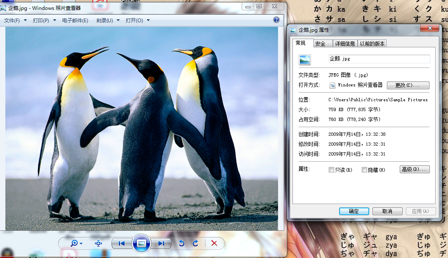Click the 占用空间 value 760 KB
The height and width of the screenshot is (258, 448).
point(354,119)
